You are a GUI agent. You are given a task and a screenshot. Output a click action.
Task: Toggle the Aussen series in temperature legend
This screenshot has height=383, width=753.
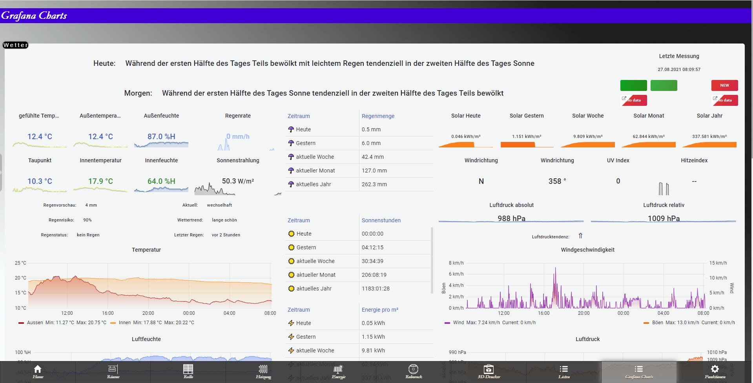click(35, 323)
